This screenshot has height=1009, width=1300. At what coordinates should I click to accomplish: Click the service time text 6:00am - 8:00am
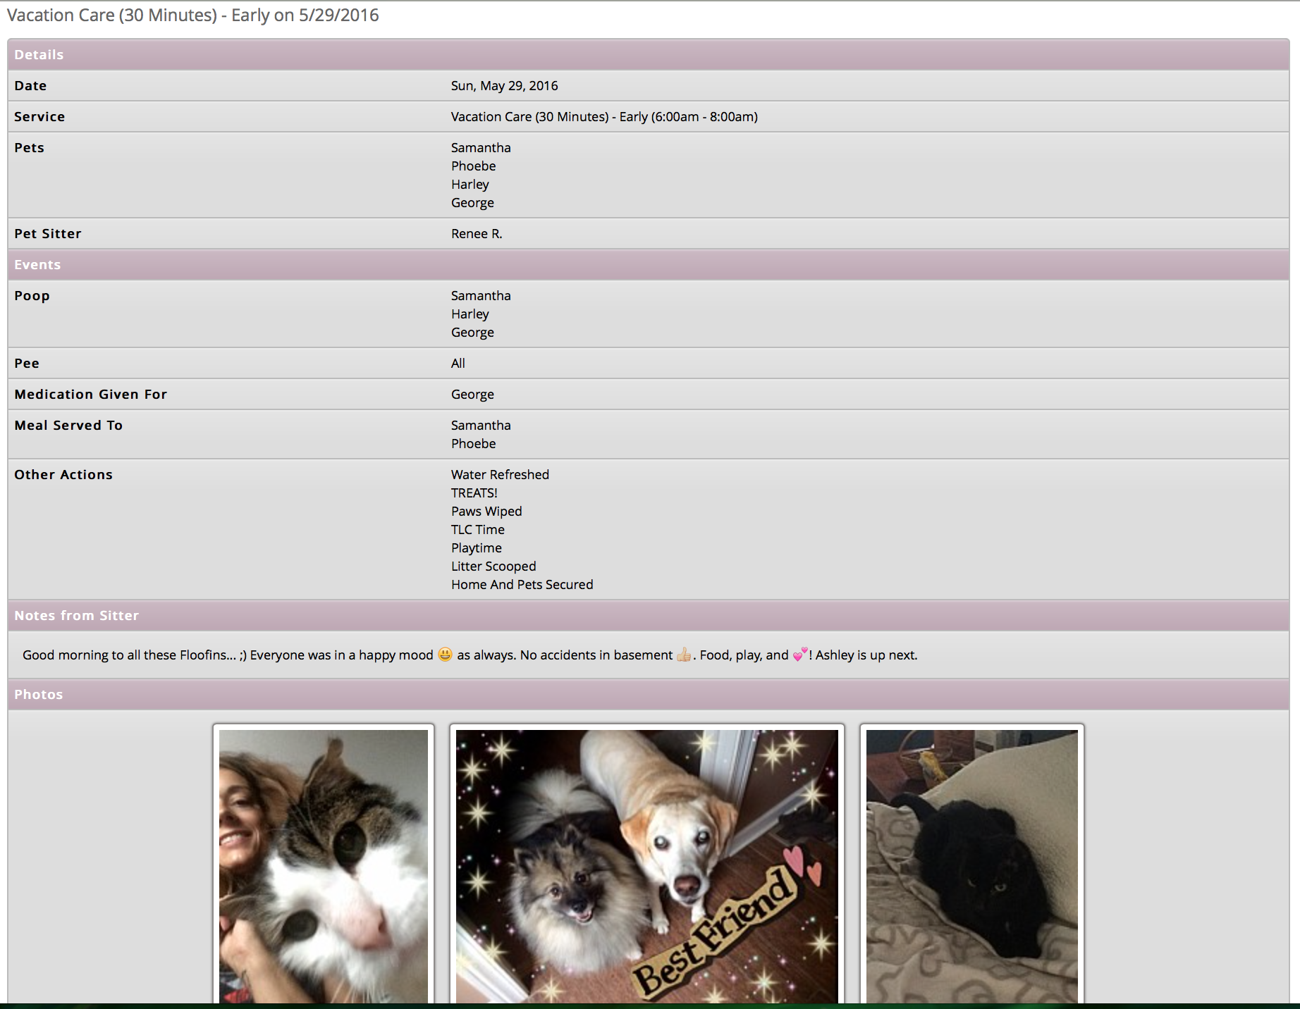[x=704, y=116]
